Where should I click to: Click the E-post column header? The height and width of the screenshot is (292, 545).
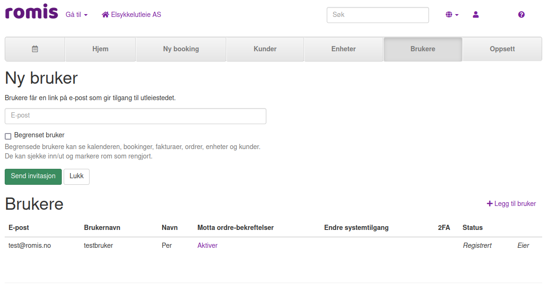[18, 228]
